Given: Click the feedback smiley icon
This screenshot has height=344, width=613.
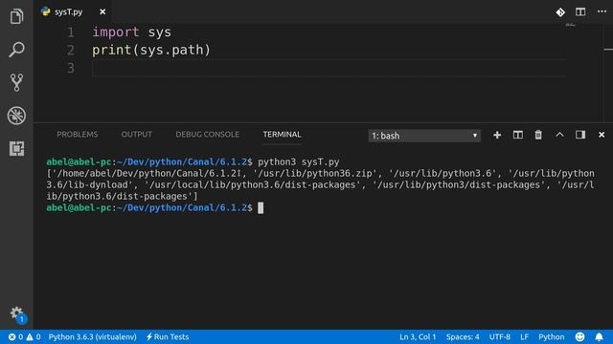Looking at the screenshot, I should point(579,337).
